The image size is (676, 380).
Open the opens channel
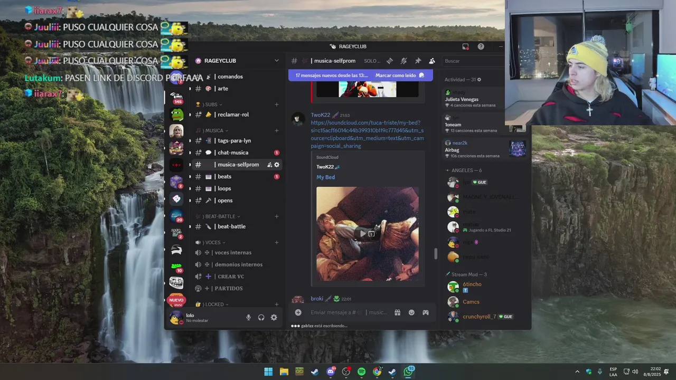click(237, 201)
